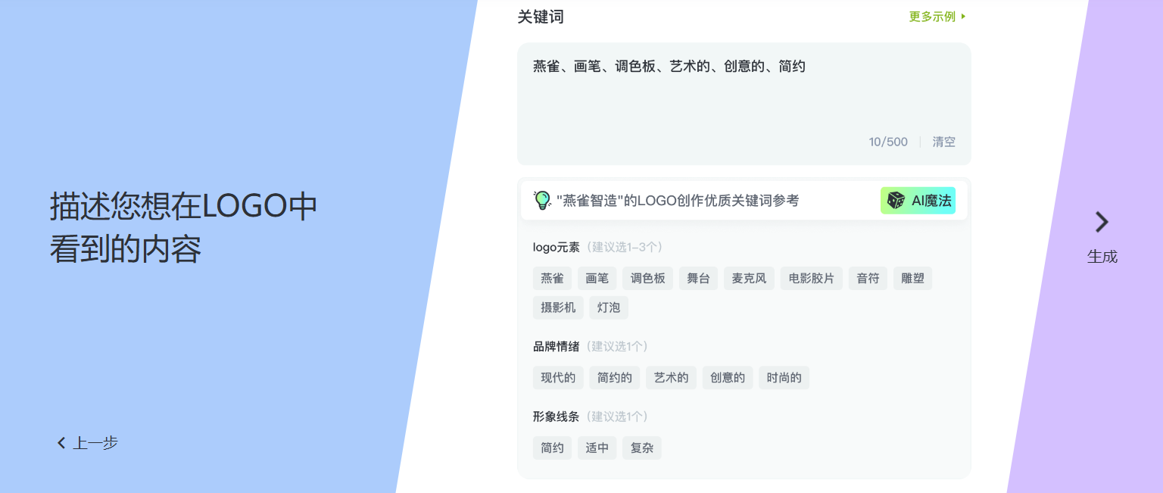Deselect the 燕雀 logo element tag
1163x493 pixels.
[x=552, y=278]
